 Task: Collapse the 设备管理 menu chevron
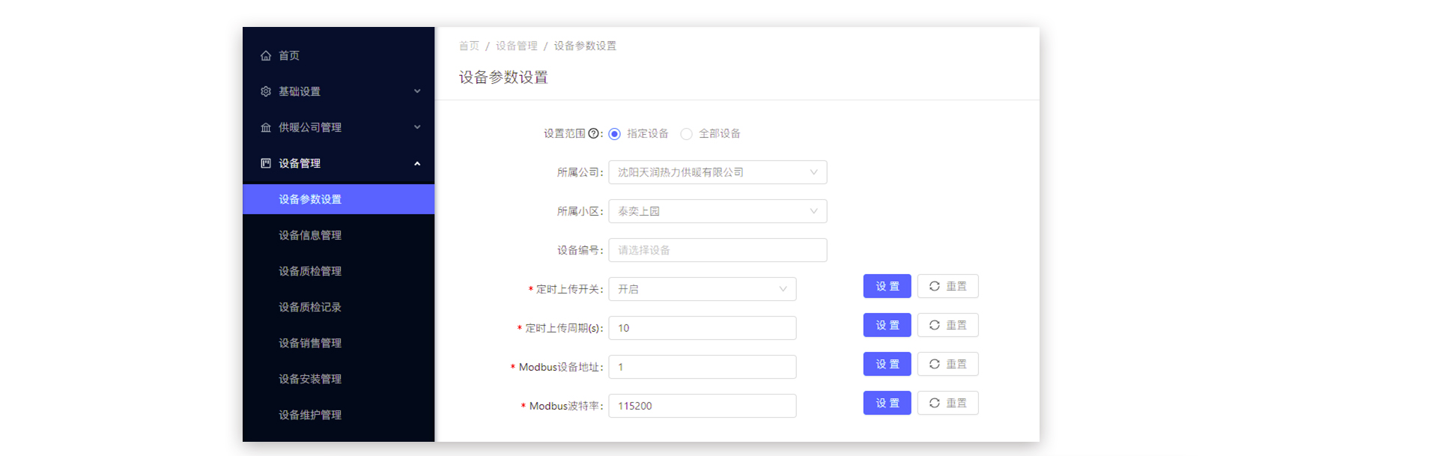click(x=417, y=163)
